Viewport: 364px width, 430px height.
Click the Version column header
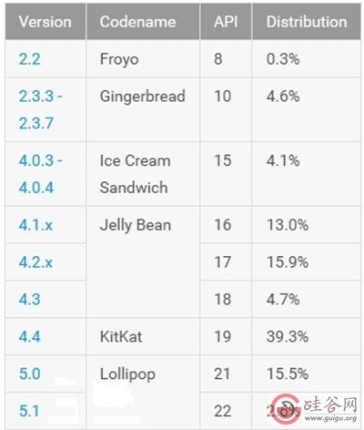[x=45, y=22]
